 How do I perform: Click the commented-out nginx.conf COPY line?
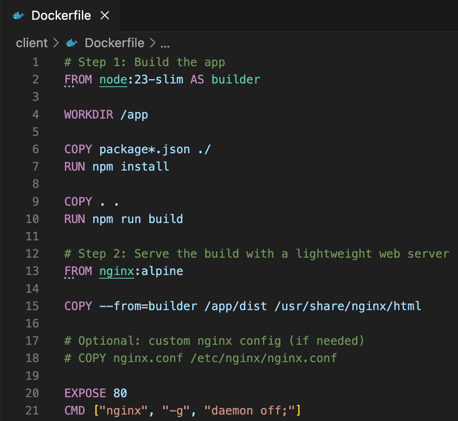click(x=200, y=358)
